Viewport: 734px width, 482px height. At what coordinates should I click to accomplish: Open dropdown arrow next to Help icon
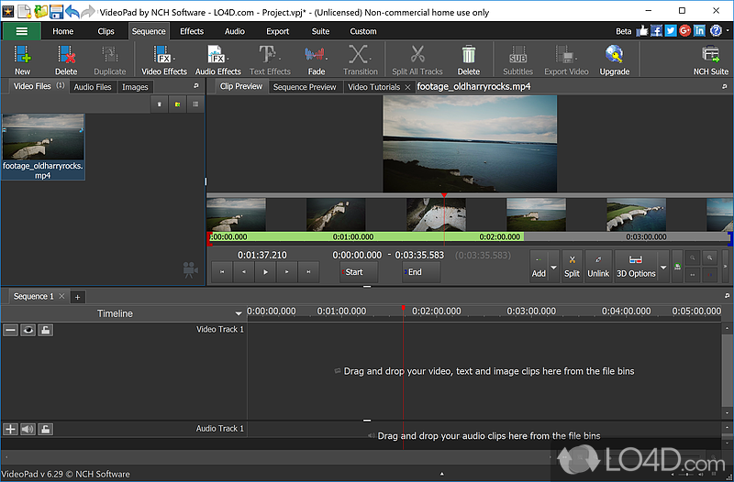point(728,31)
